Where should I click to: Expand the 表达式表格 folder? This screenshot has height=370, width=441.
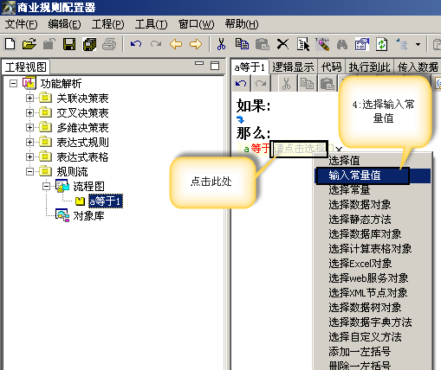click(x=29, y=156)
